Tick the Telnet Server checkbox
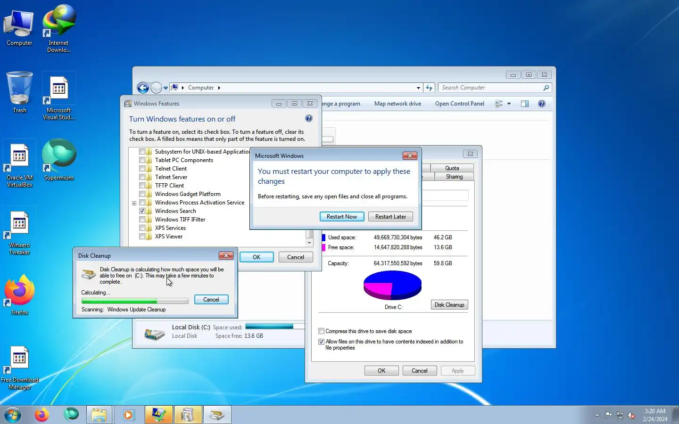Screen dimensions: 679x424 (142, 177)
